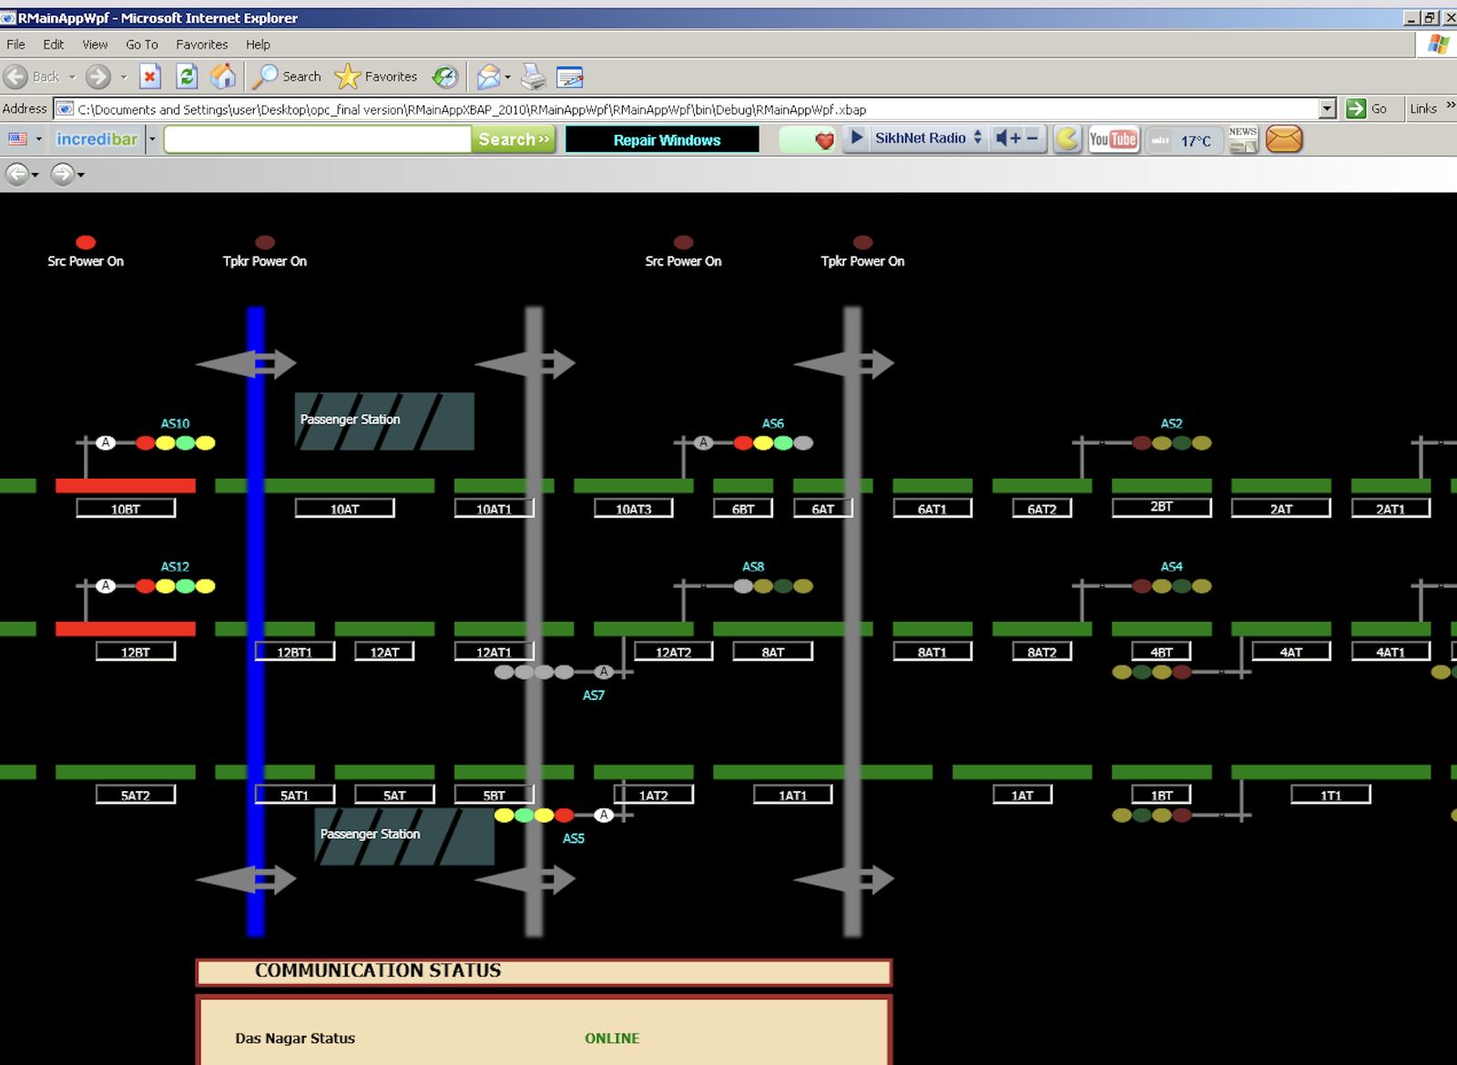Viewport: 1457px width, 1065px height.
Task: Open the View menu
Action: coord(95,44)
